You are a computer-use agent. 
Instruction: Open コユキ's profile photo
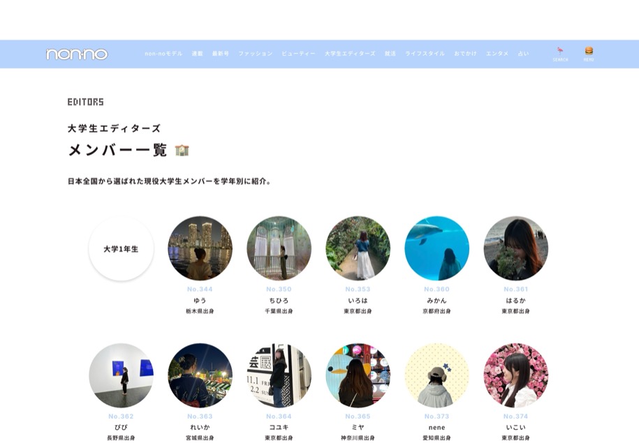279,375
